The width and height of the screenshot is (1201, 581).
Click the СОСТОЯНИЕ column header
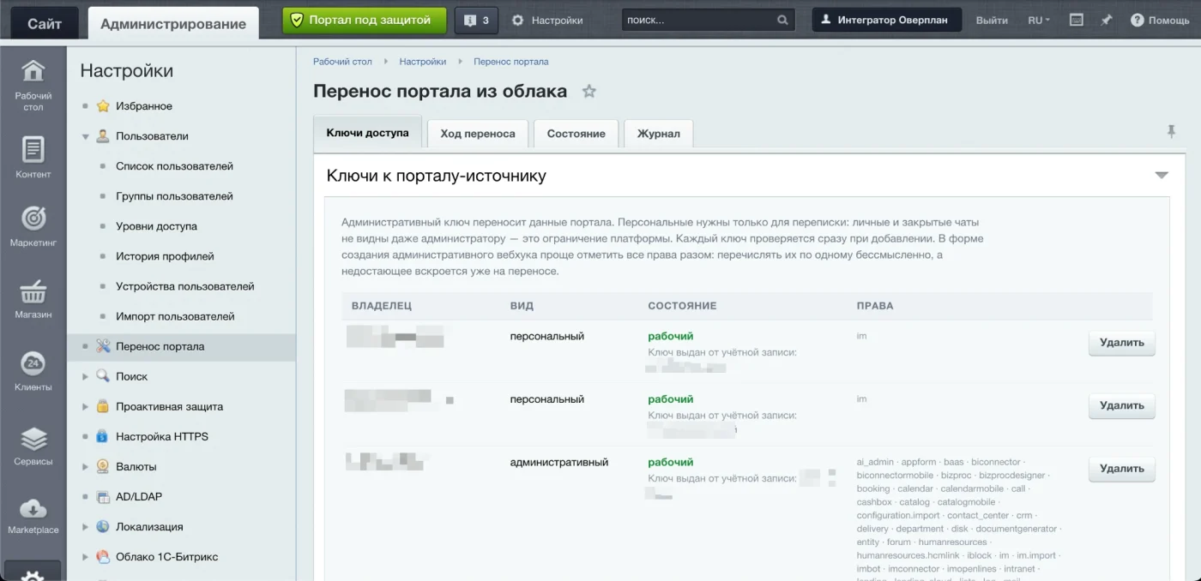pos(682,306)
